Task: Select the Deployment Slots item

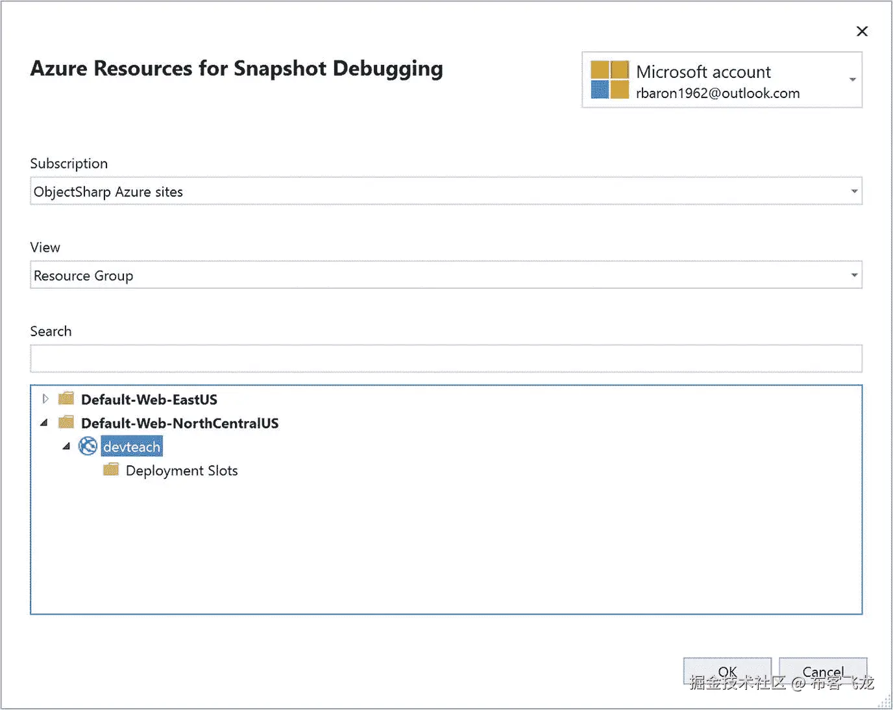Action: [182, 471]
